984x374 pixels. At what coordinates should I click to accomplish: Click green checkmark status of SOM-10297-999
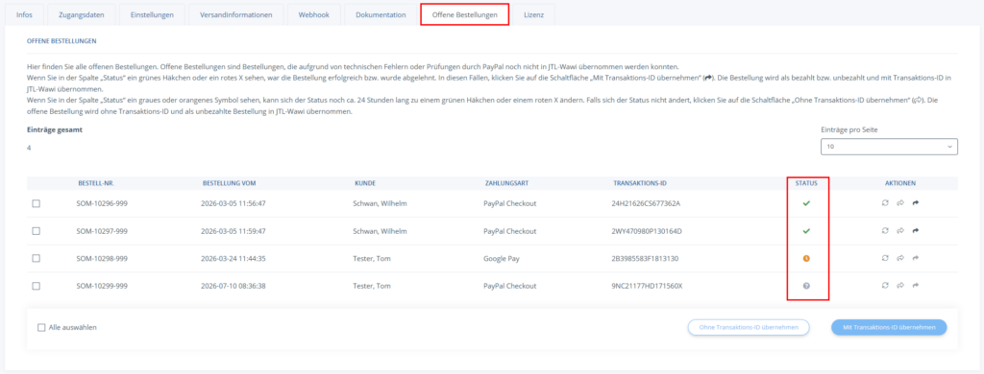[x=806, y=230]
